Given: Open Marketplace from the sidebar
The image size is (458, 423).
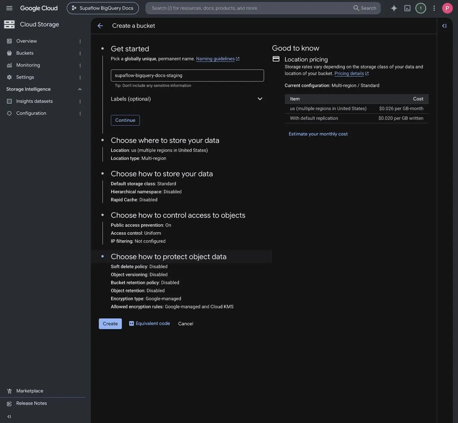Looking at the screenshot, I should (30, 391).
